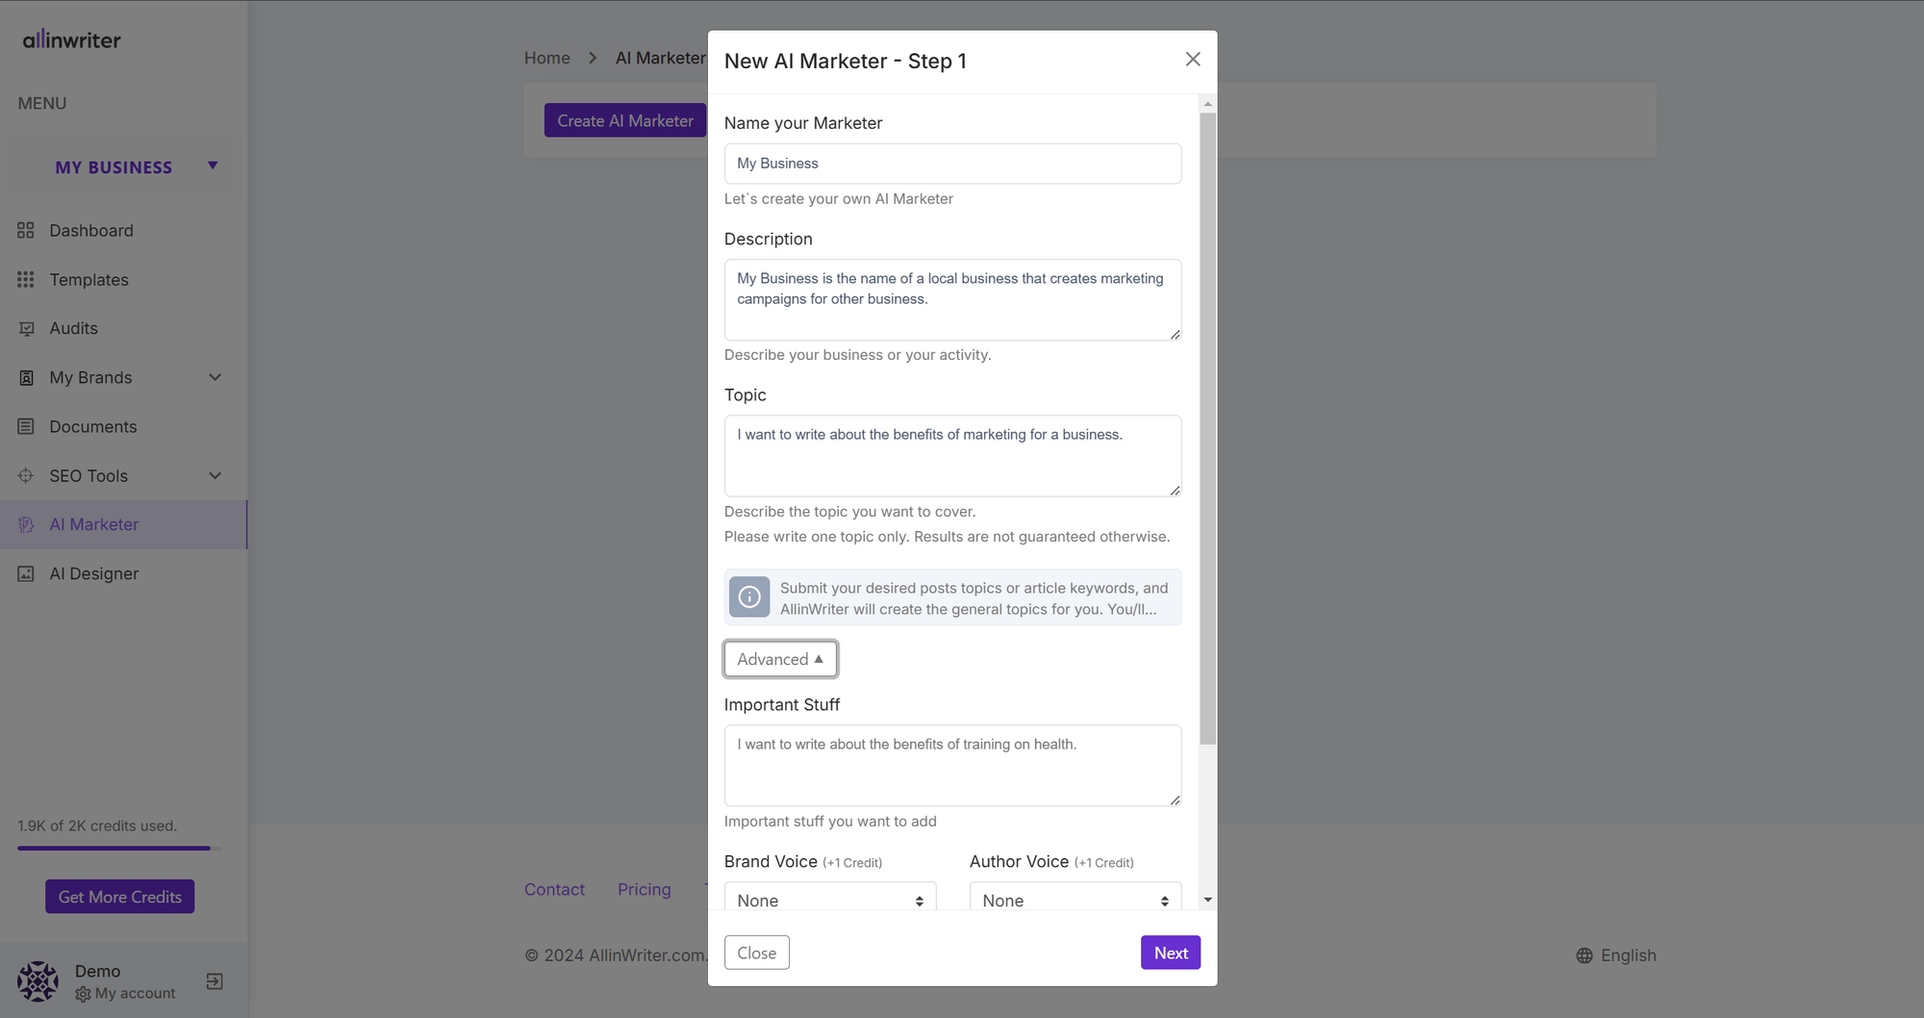Collapse the Advanced options section
Image resolution: width=1924 pixels, height=1018 pixels.
(780, 659)
